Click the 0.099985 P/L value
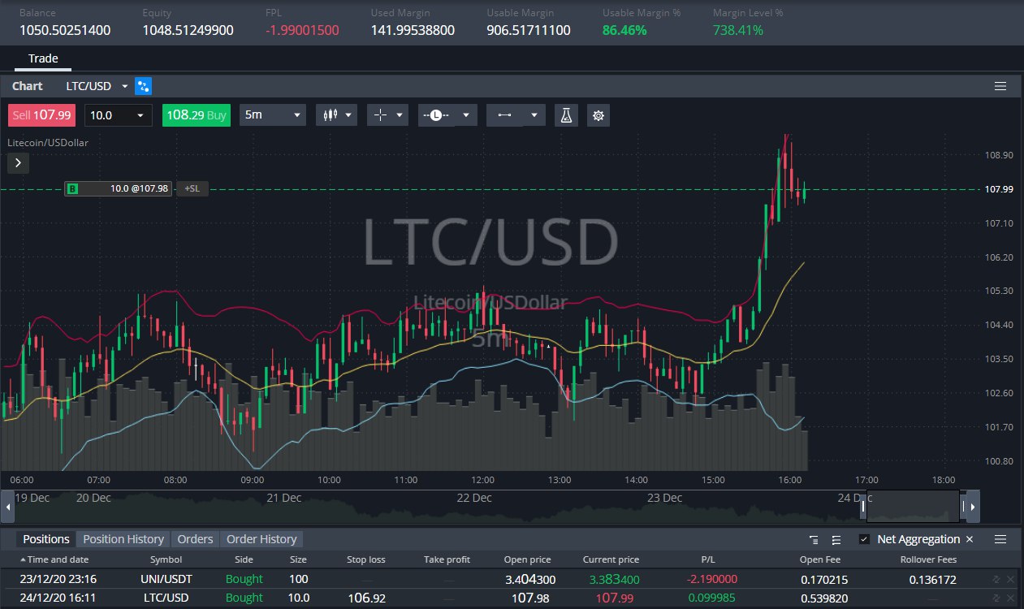Image resolution: width=1024 pixels, height=609 pixels. coord(712,598)
